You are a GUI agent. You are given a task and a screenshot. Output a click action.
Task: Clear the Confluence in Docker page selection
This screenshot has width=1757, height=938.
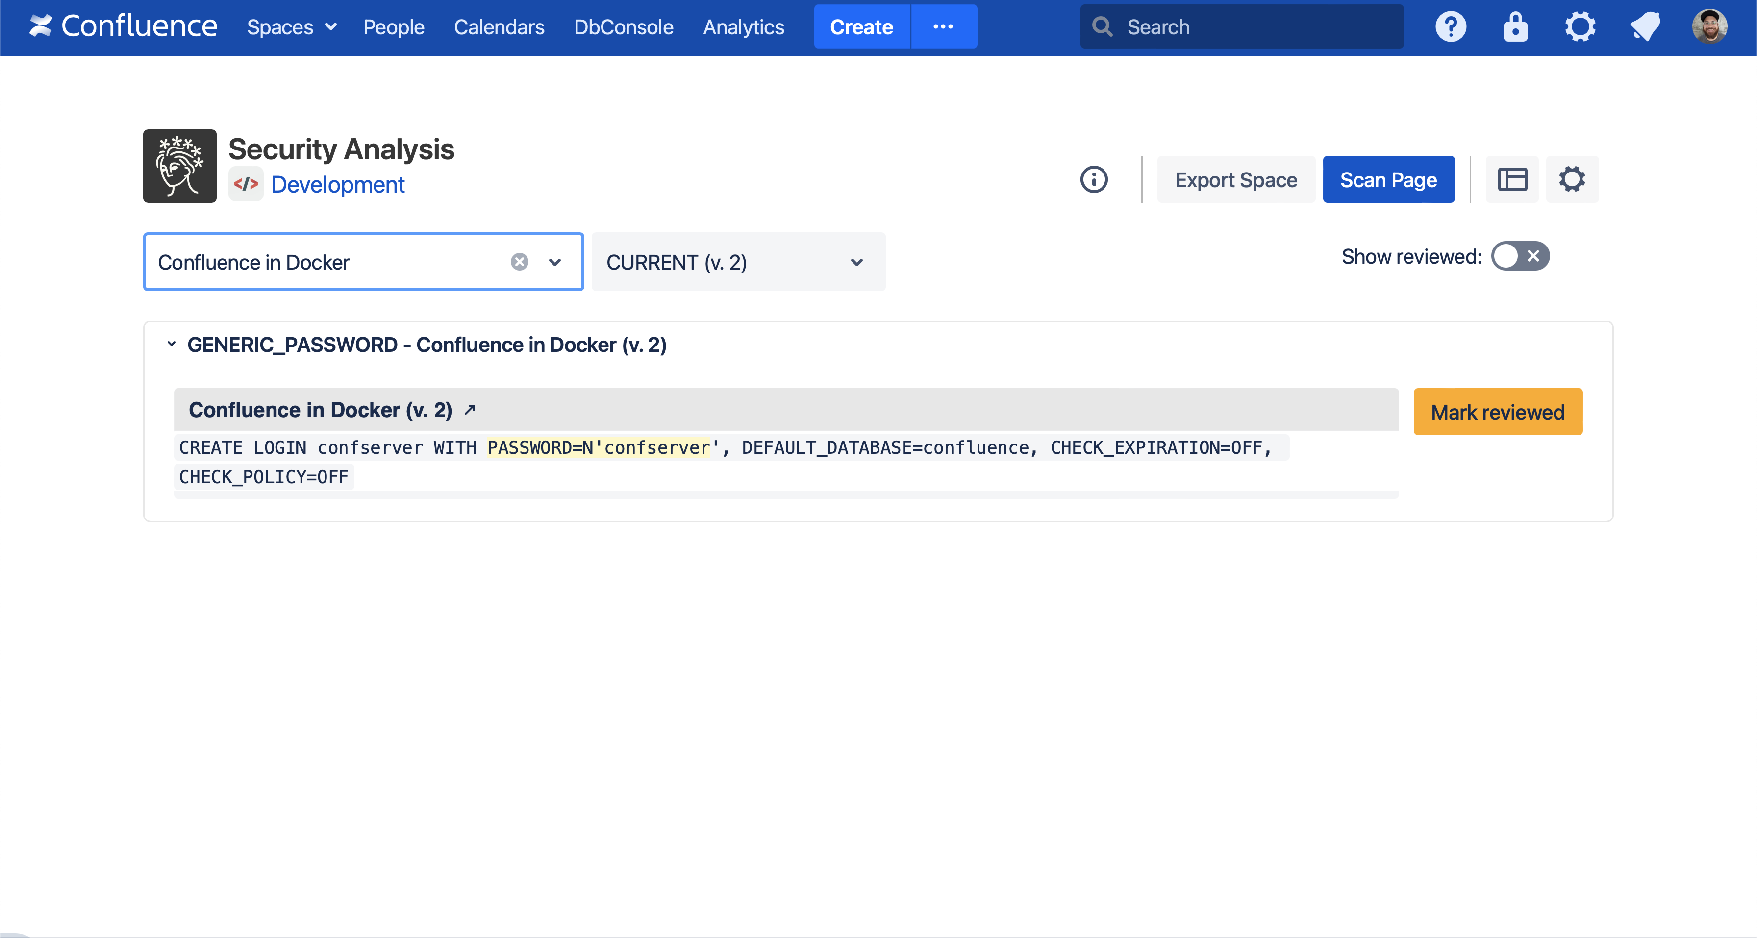(519, 263)
